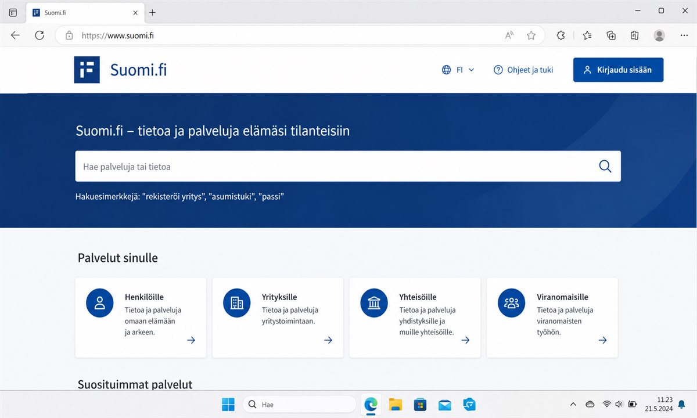Select the Suomi.fi browser tab
The image size is (697, 418).
[85, 12]
